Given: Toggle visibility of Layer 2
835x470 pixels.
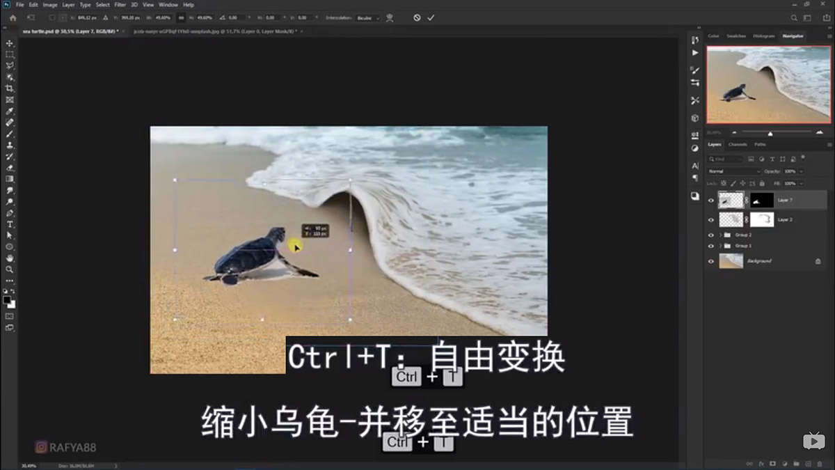Looking at the screenshot, I should tap(711, 219).
